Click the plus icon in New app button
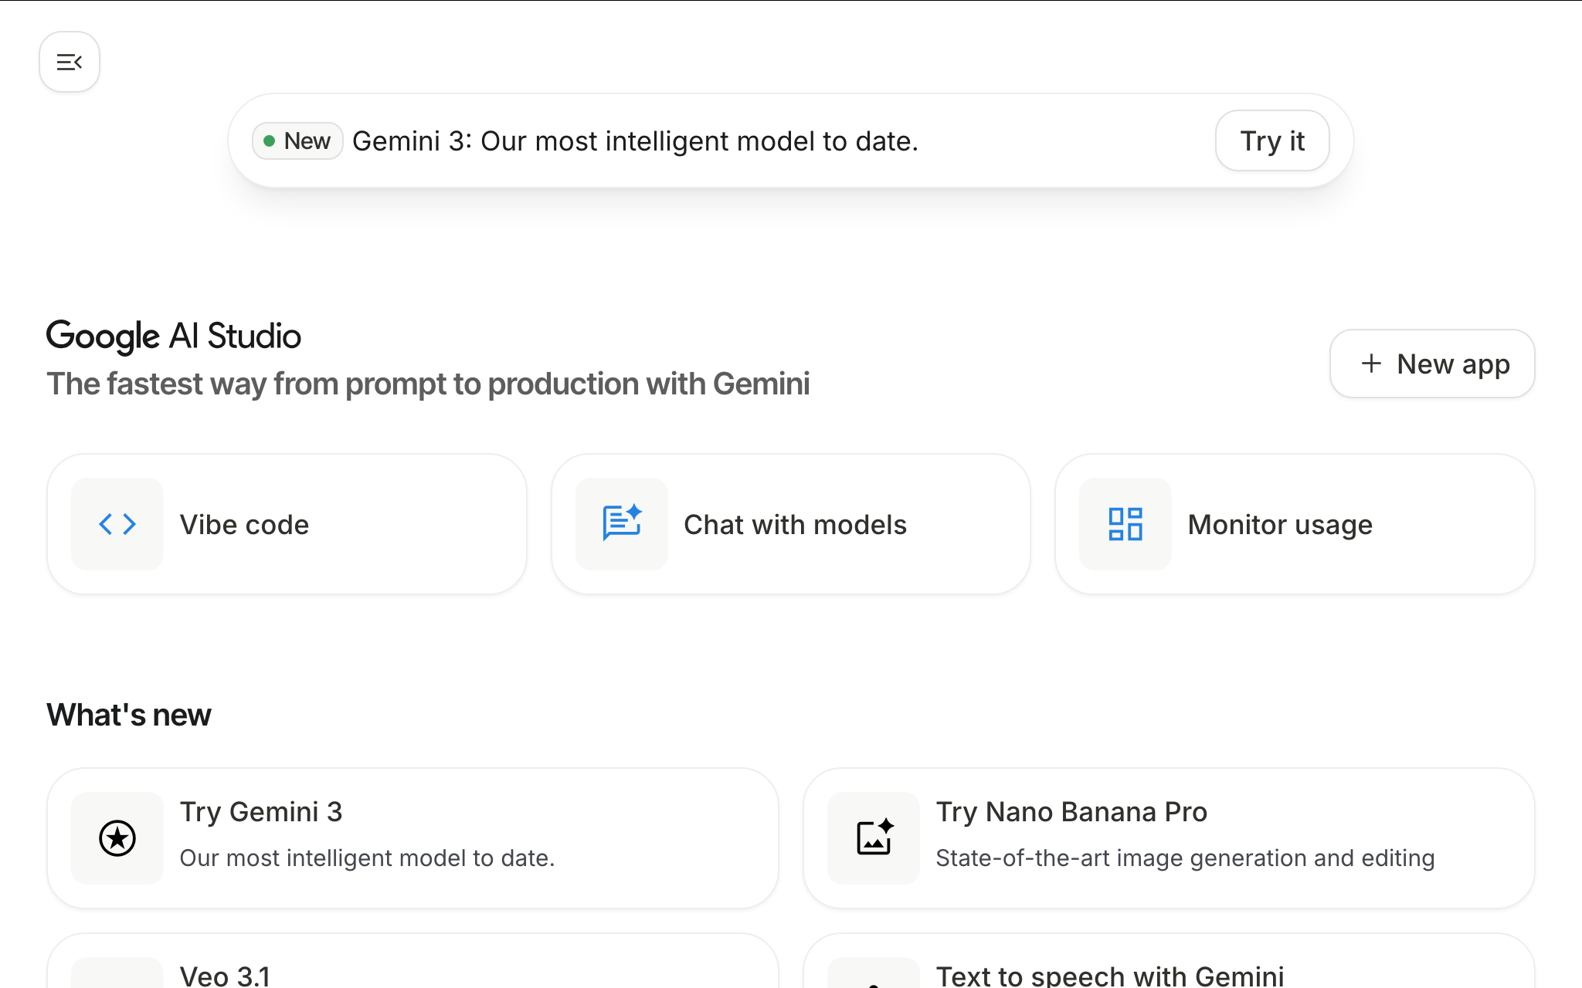 tap(1371, 364)
